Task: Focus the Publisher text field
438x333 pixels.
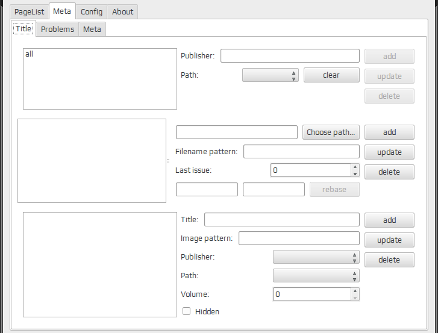Action: click(290, 56)
